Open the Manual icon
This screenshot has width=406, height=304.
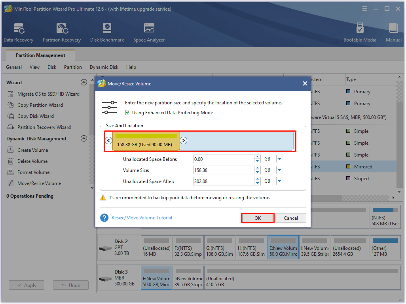click(x=393, y=32)
